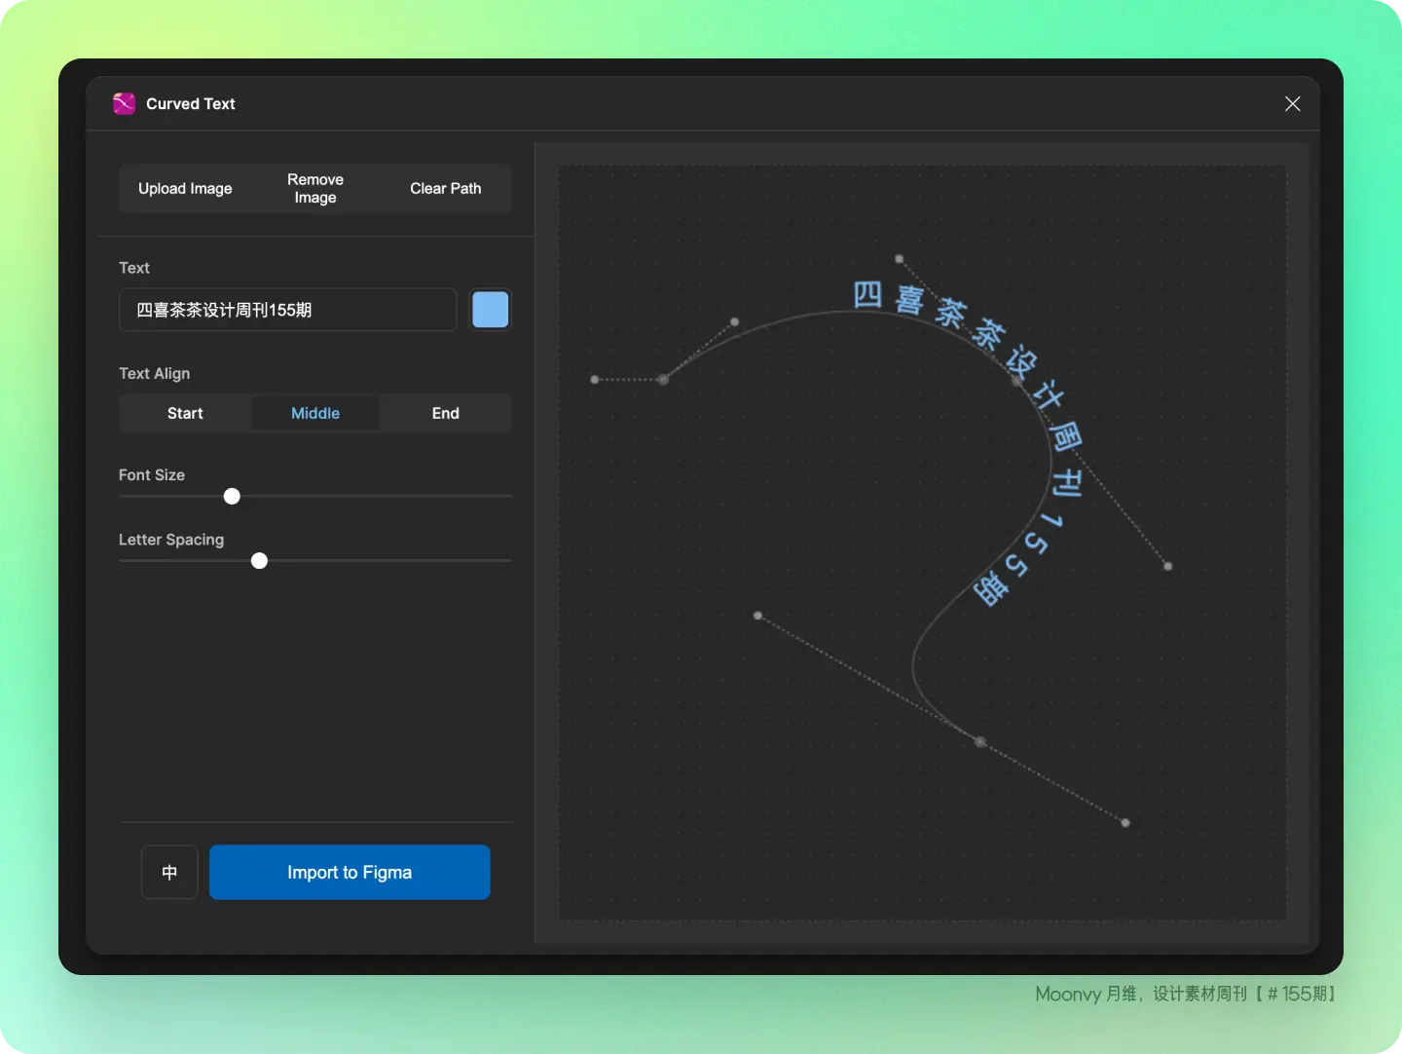Set text alignment to Start

coord(185,413)
